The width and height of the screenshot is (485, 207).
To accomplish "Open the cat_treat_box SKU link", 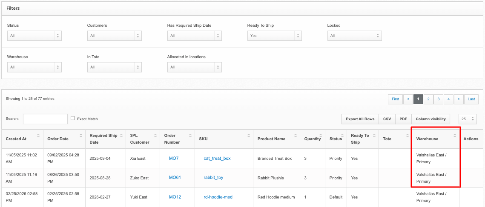I will pos(217,158).
